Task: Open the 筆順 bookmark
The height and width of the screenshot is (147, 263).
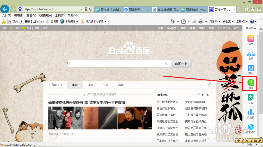Action: [x=24, y=21]
